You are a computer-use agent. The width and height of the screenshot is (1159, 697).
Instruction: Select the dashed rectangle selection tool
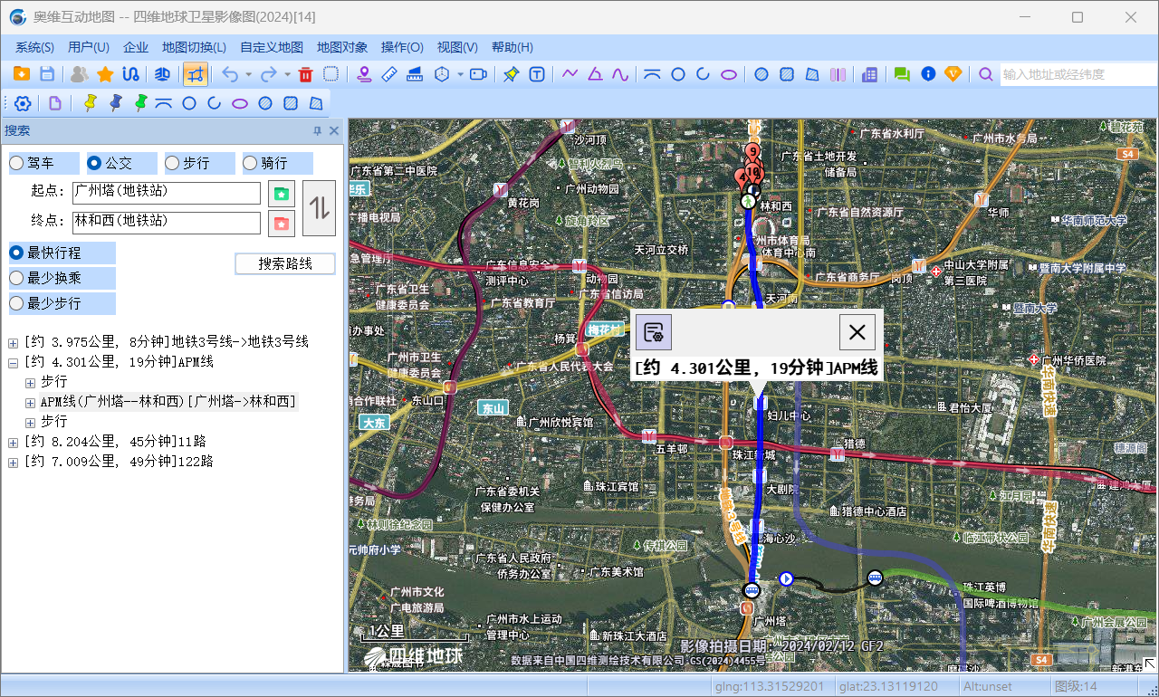click(x=331, y=74)
